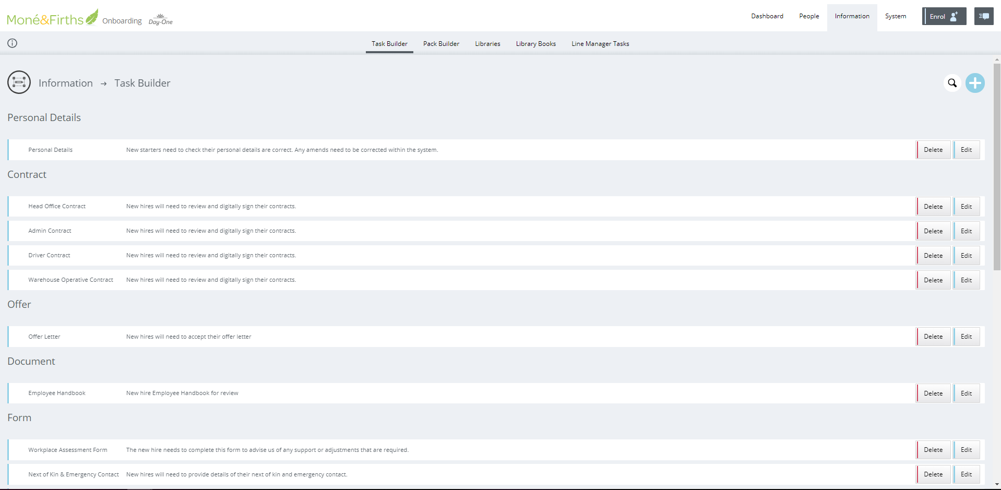This screenshot has height=490, width=1001.
Task: Click the info circle icon below logo
Action: (x=13, y=43)
